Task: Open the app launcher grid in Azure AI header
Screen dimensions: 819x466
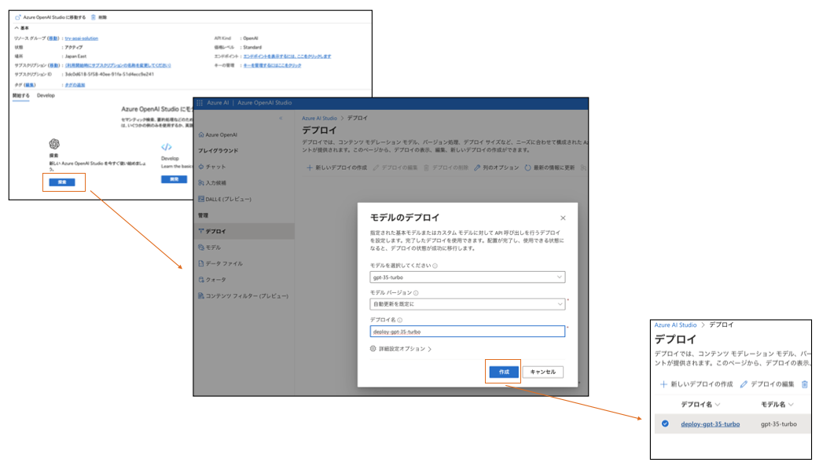Action: 200,103
